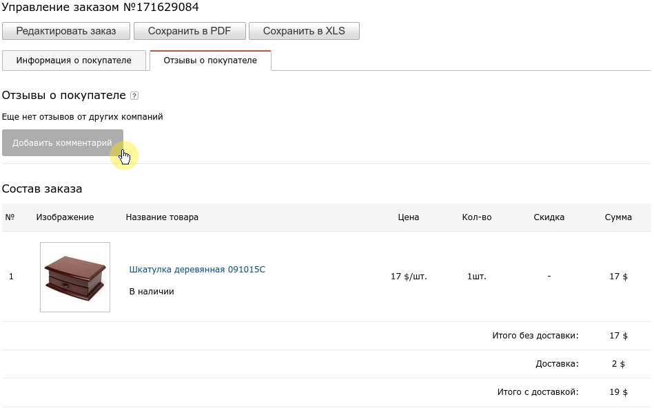Click the help icon beside Отзывы о покупателе
This screenshot has width=654, height=410.
(134, 96)
